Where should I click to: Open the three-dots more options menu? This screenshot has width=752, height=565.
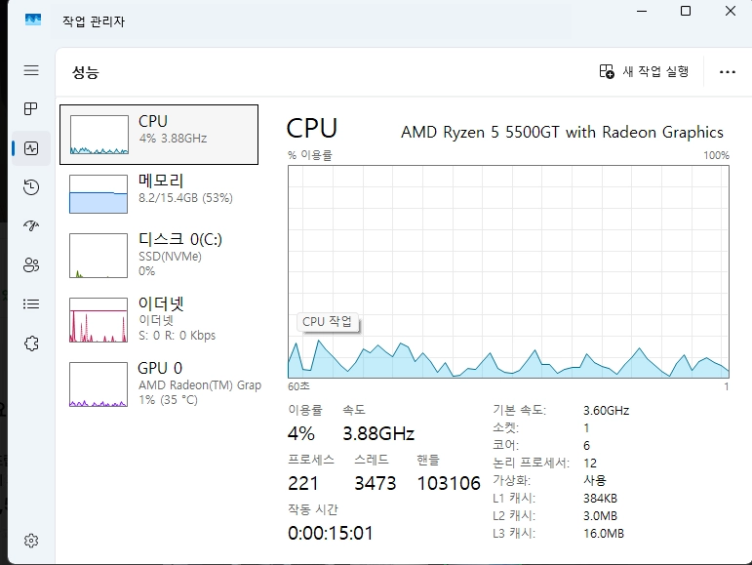[727, 72]
